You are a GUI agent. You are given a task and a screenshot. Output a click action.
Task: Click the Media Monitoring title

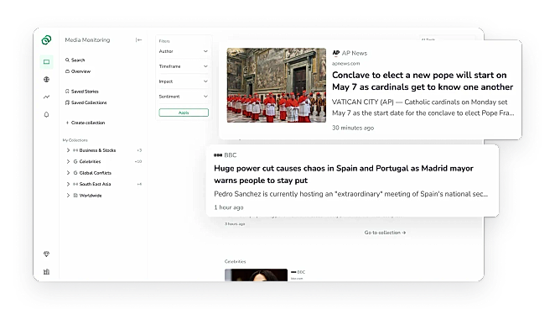[x=87, y=40]
